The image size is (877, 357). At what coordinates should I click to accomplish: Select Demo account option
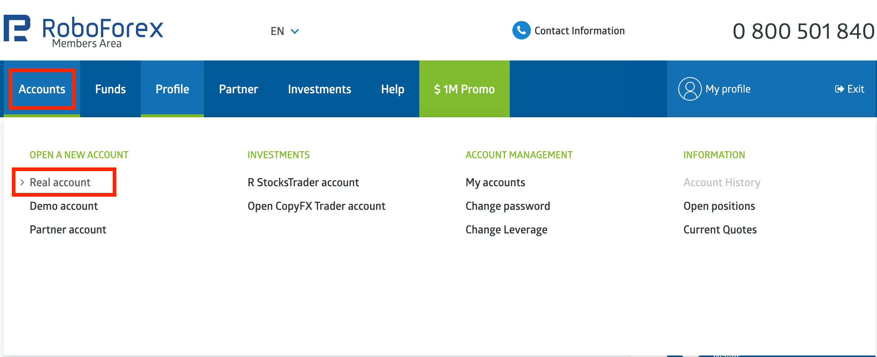click(64, 206)
